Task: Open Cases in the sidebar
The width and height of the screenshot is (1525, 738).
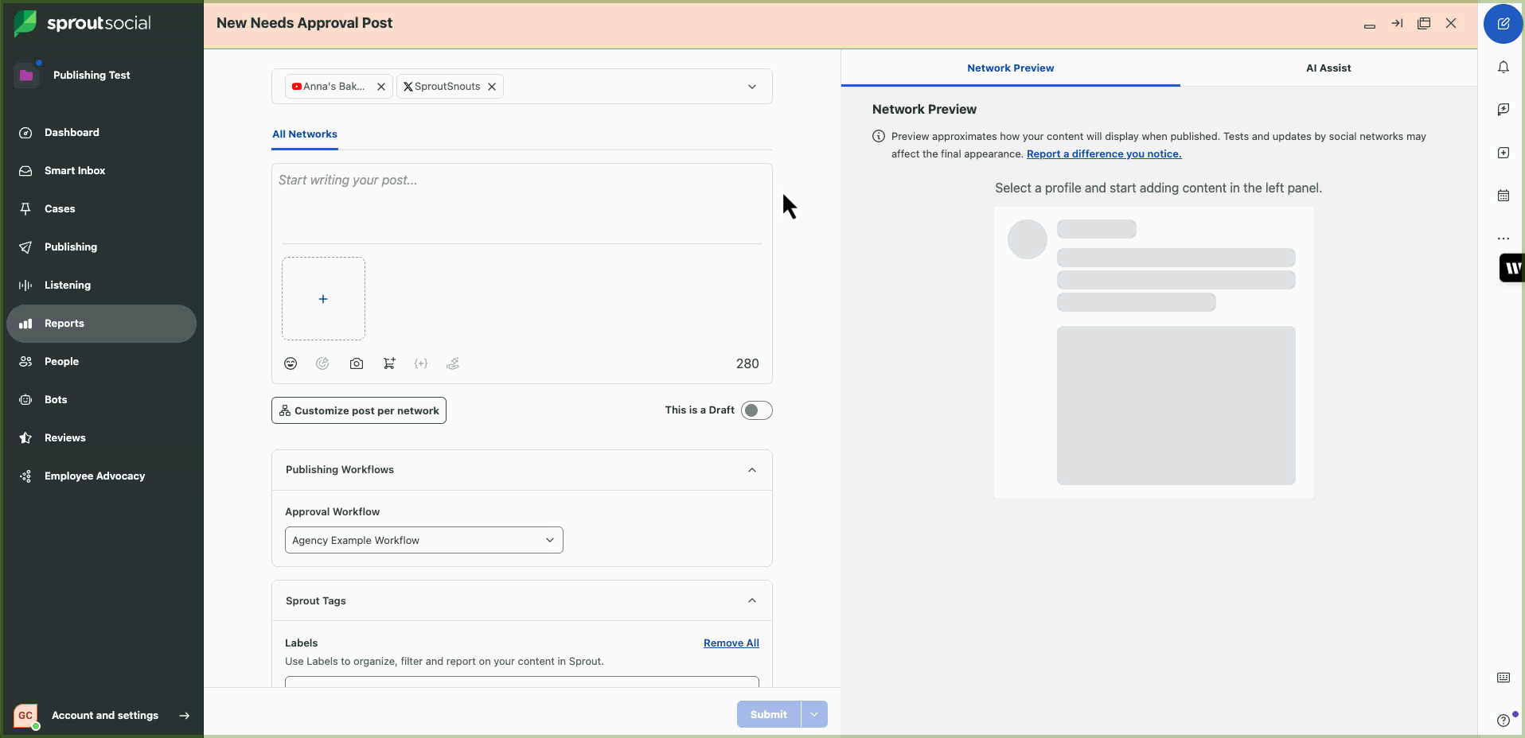Action: (x=101, y=209)
